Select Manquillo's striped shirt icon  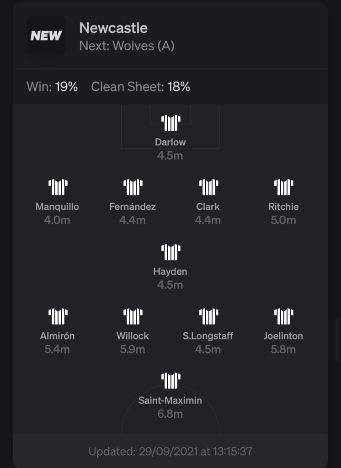(58, 187)
